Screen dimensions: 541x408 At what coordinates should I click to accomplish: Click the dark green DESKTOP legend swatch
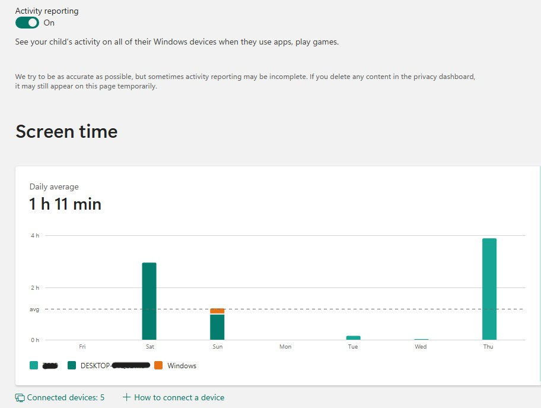click(x=72, y=365)
